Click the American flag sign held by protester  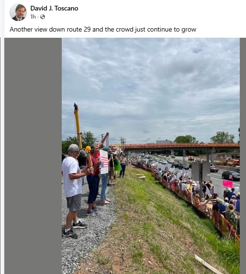coord(104,162)
